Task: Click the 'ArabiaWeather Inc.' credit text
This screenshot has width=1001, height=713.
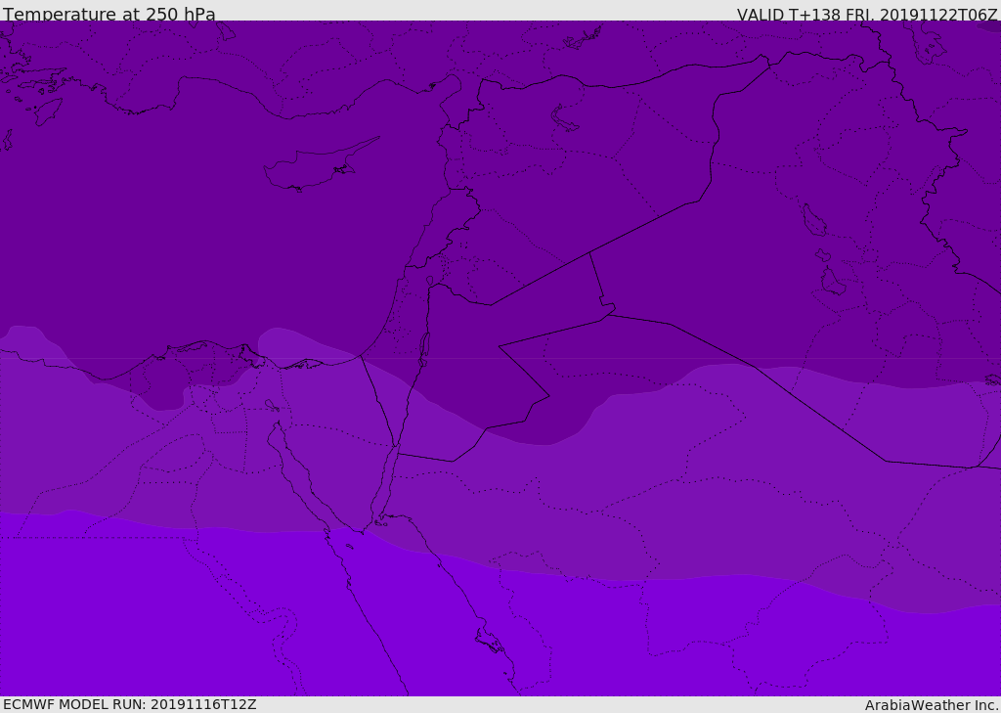Action: click(x=931, y=705)
